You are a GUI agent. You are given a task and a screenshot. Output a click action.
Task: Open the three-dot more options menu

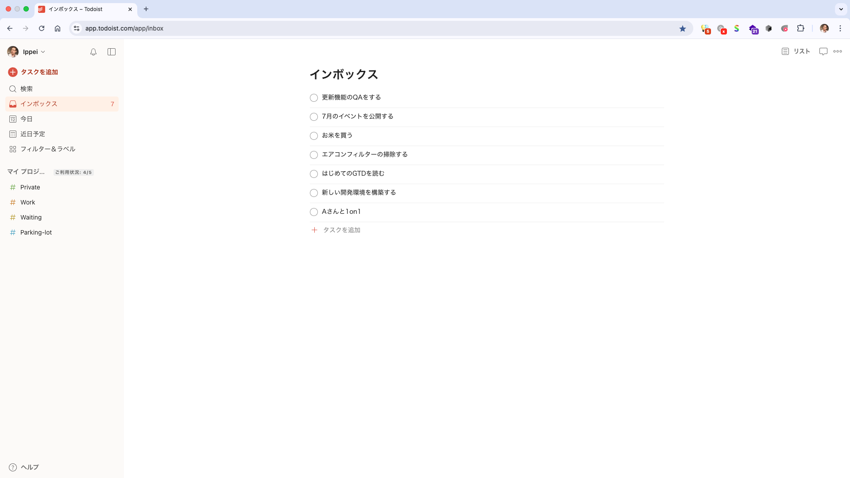coord(838,51)
